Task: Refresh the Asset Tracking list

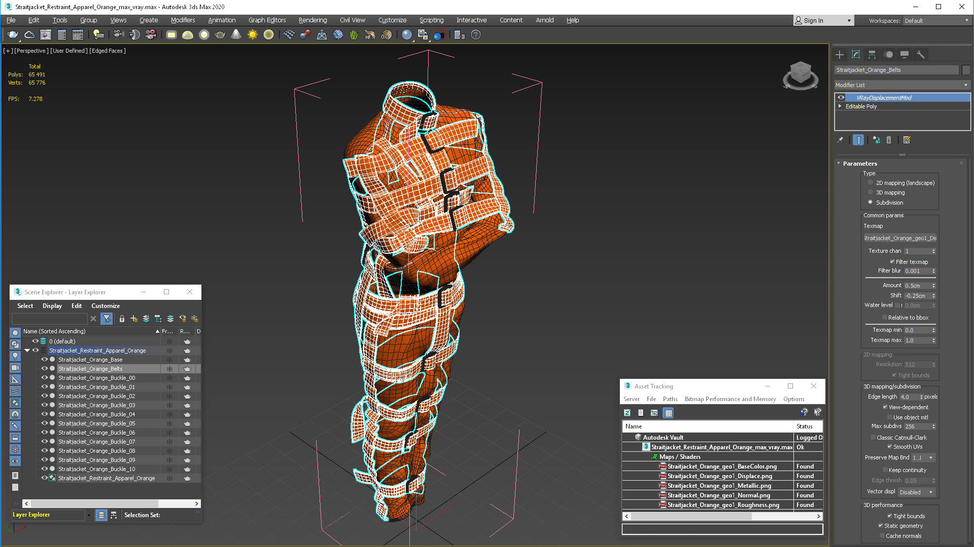Action: click(628, 413)
